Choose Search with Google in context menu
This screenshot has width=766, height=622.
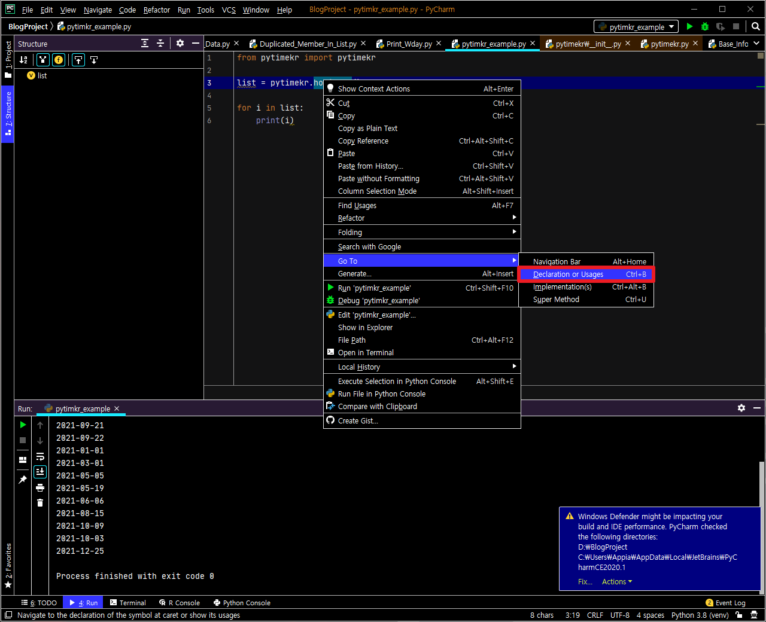click(422, 247)
